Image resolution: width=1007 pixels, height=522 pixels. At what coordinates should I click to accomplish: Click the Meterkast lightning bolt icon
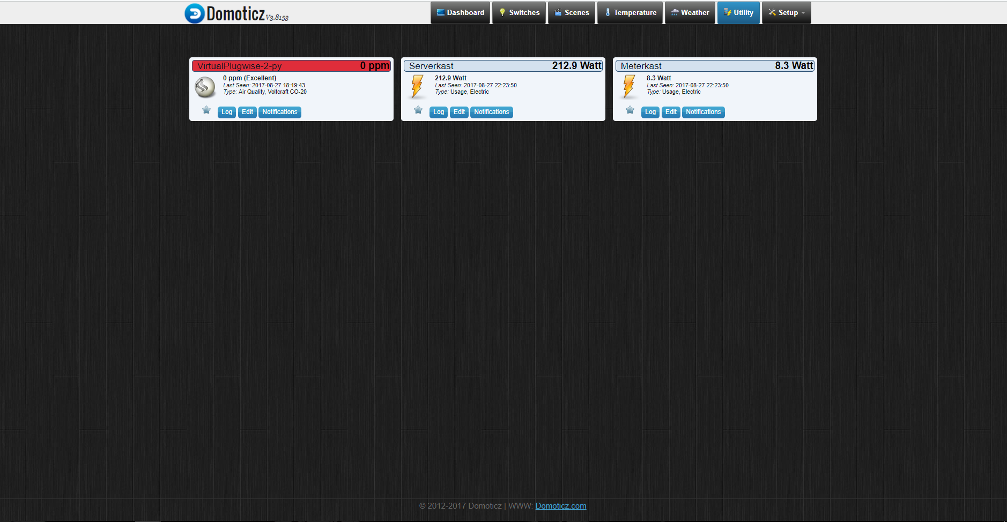[628, 86]
